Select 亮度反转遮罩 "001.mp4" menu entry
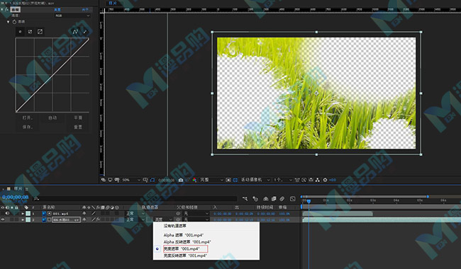The height and width of the screenshot is (269, 461). tap(185, 256)
